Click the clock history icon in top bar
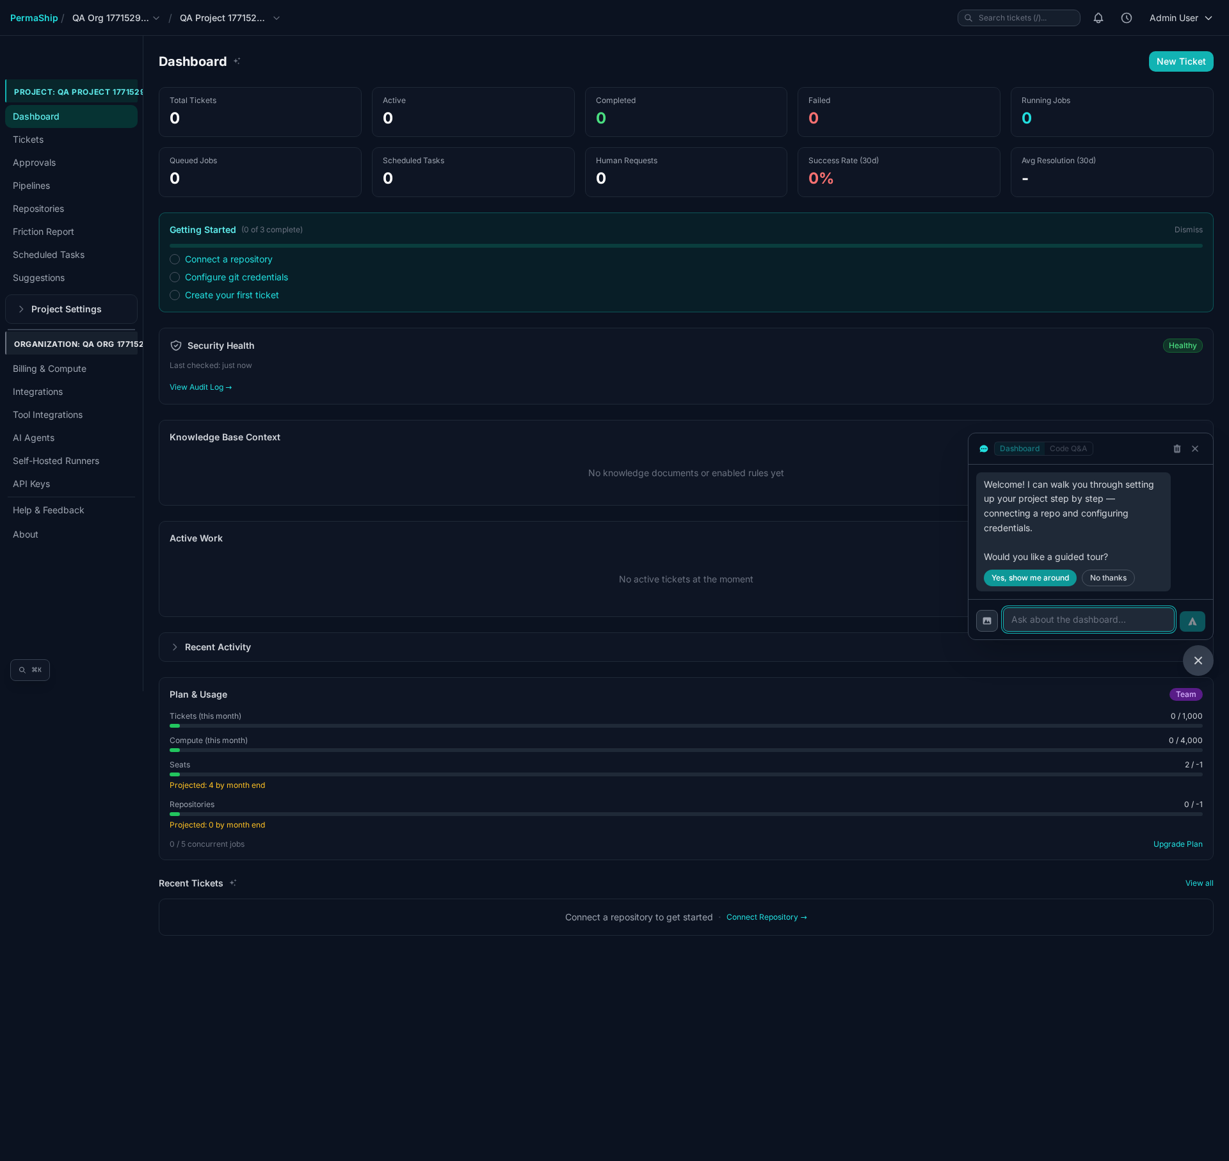Image resolution: width=1229 pixels, height=1161 pixels. pyautogui.click(x=1127, y=18)
